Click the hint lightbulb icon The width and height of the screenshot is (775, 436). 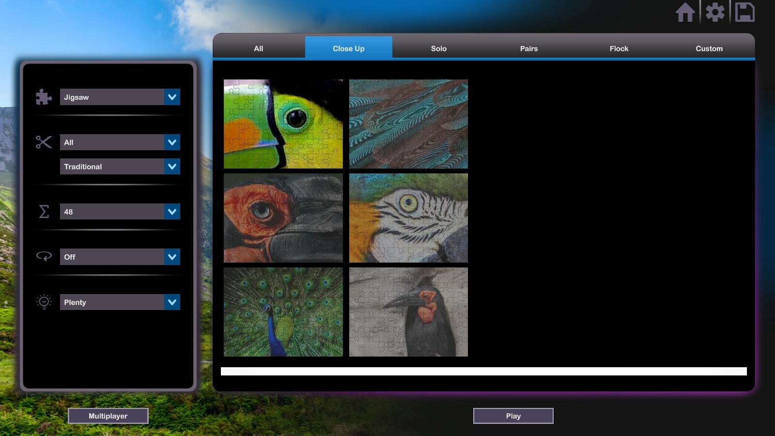43,302
